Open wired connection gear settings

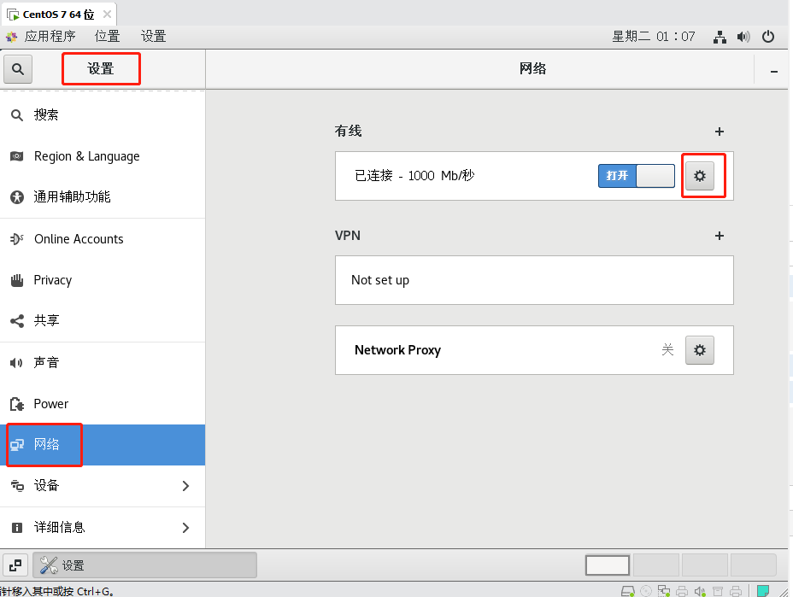click(x=700, y=176)
